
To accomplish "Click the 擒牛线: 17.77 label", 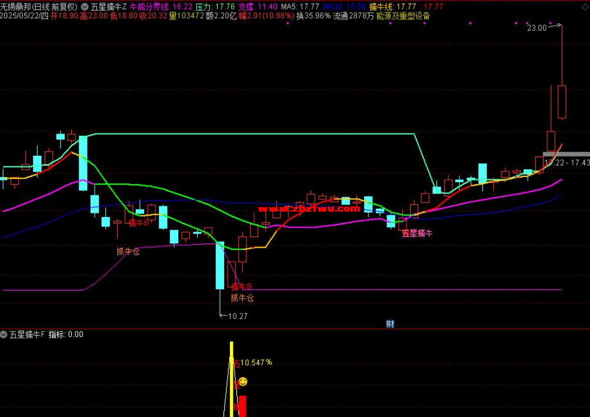I will tap(393, 7).
